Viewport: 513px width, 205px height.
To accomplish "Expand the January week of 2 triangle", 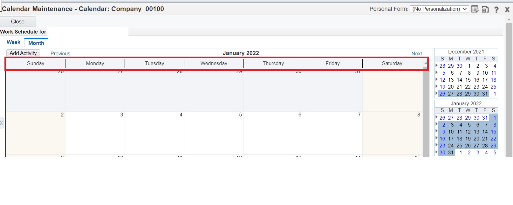I will (x=437, y=125).
